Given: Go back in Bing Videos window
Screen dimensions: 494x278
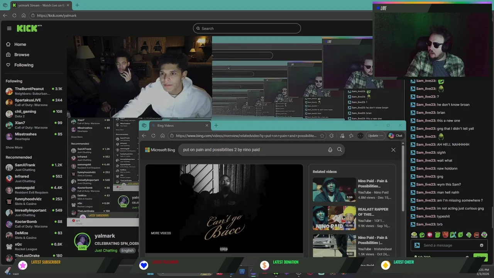Looking at the screenshot, I should [x=144, y=136].
